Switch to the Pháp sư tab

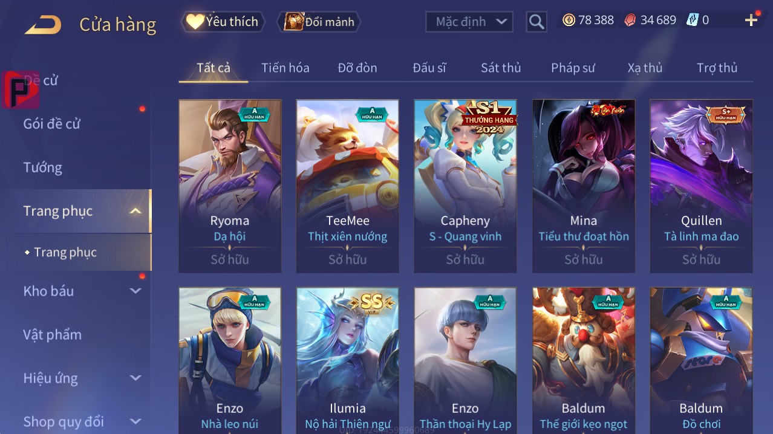pos(573,68)
